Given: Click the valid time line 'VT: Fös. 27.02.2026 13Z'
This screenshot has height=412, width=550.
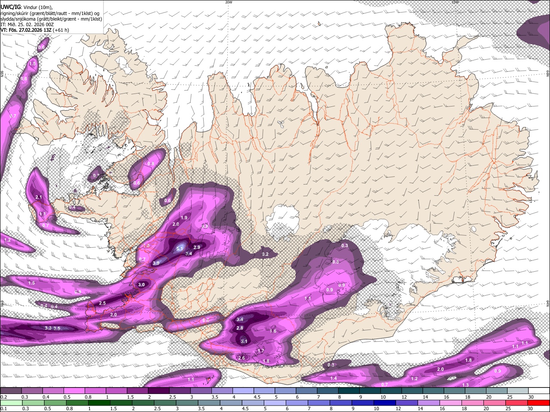Looking at the screenshot, I should [x=27, y=30].
